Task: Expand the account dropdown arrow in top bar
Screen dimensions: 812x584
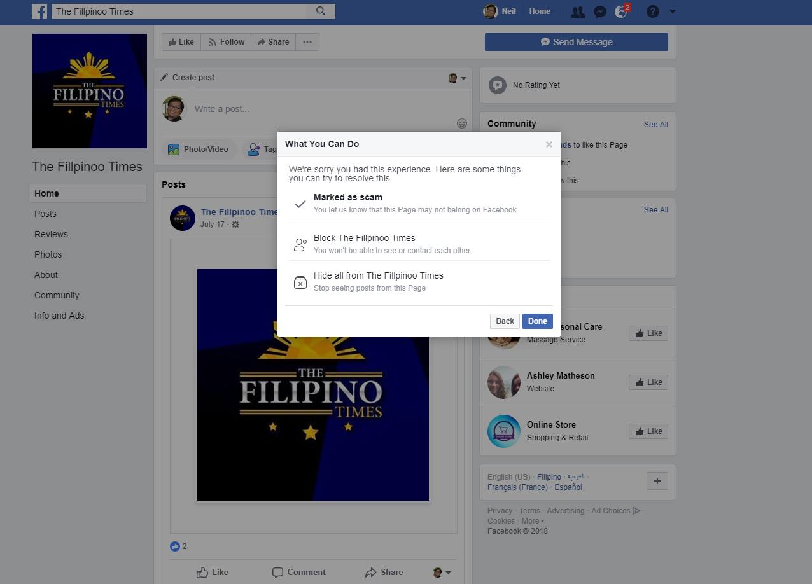Action: pos(673,11)
